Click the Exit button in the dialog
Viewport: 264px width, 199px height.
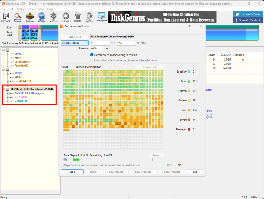pos(195,172)
